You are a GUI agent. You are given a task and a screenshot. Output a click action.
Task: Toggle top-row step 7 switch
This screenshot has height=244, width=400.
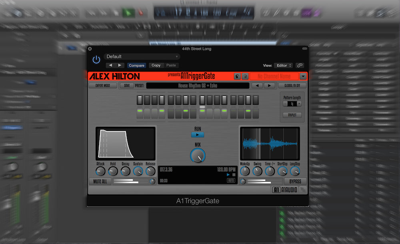coord(186,100)
